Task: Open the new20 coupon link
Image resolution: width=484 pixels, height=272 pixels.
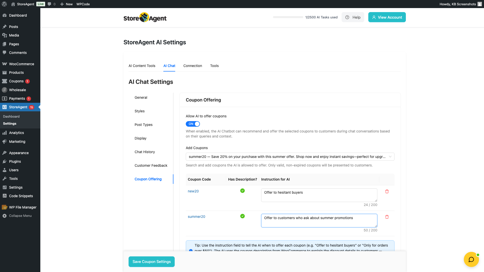Action: (x=193, y=191)
